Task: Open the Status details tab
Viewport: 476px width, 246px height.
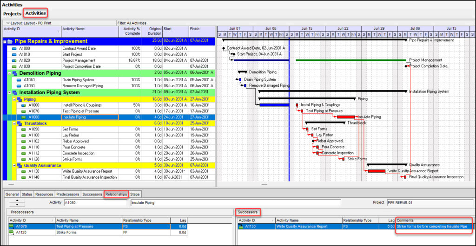Action: [26, 194]
